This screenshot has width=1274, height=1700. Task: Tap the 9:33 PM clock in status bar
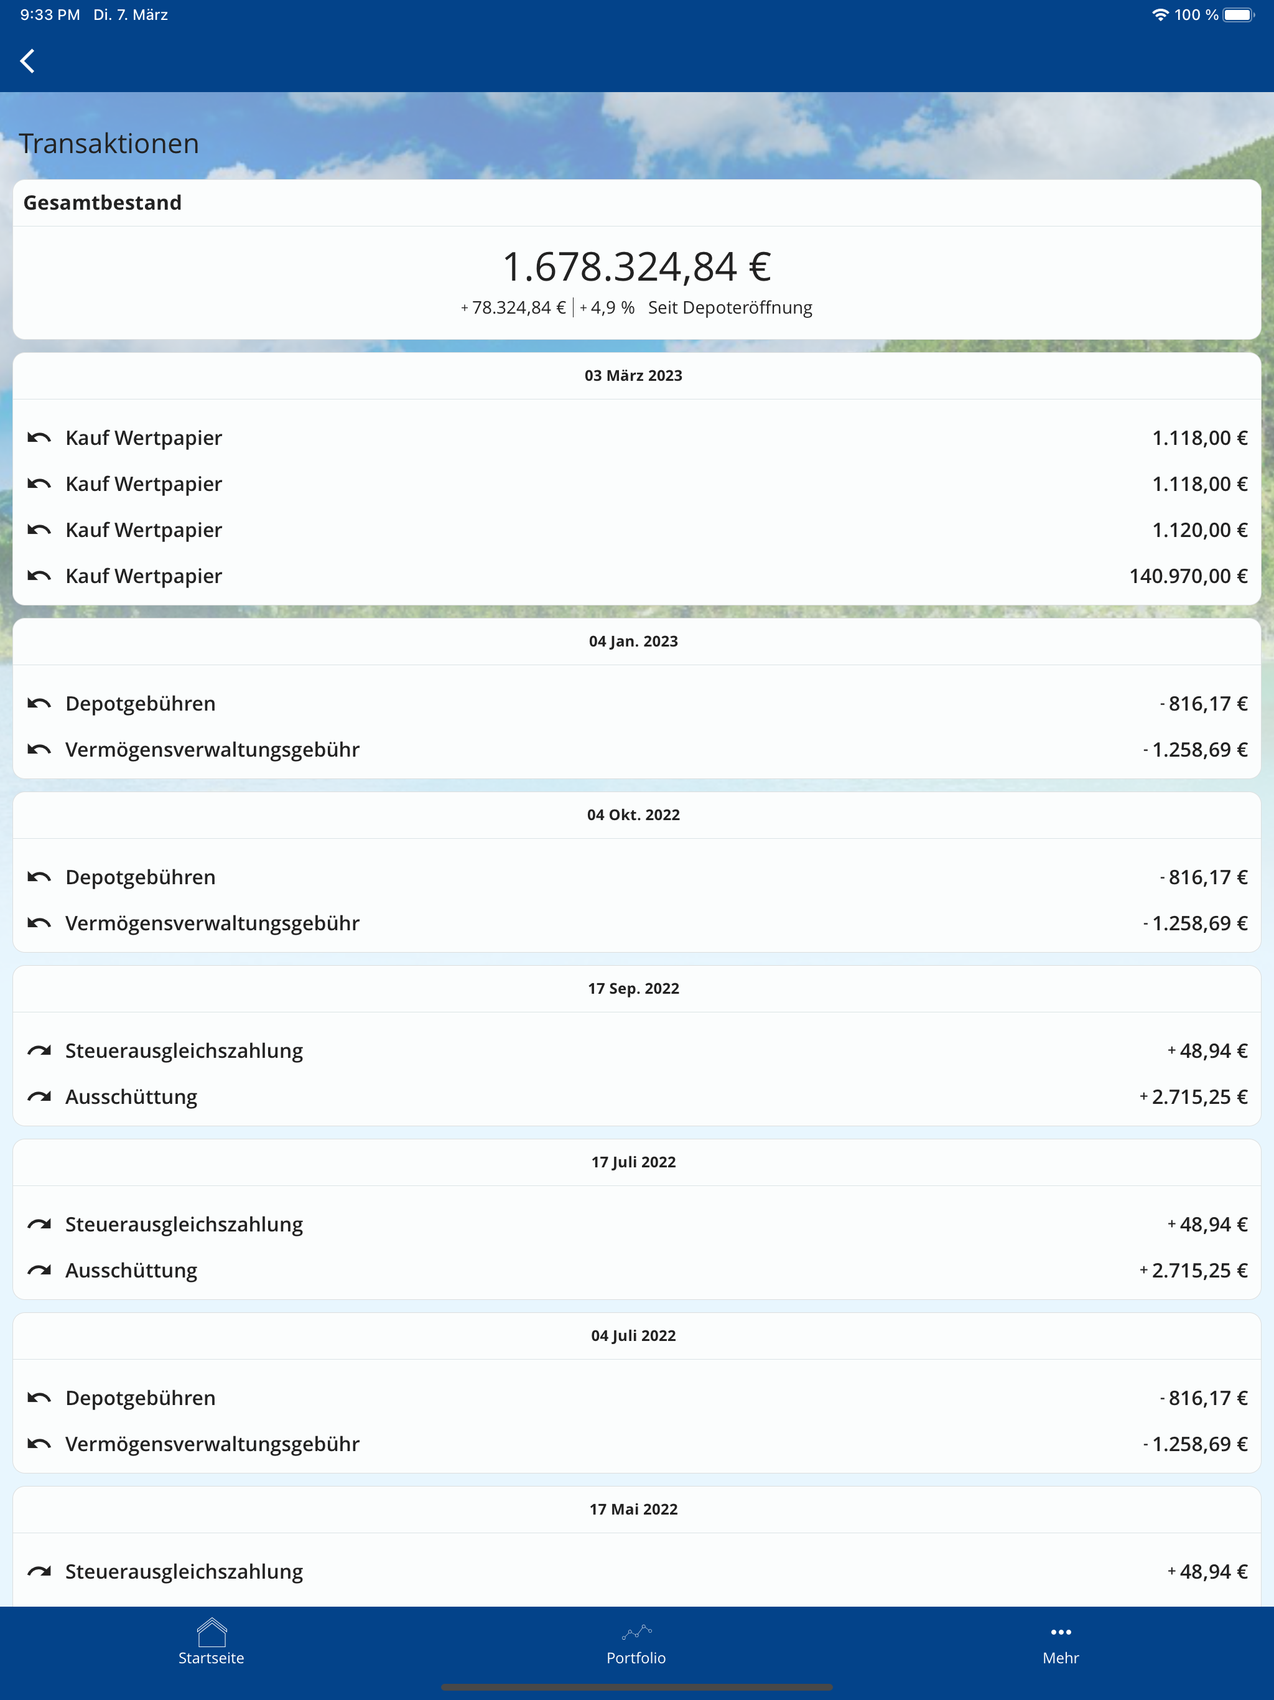pos(50,14)
